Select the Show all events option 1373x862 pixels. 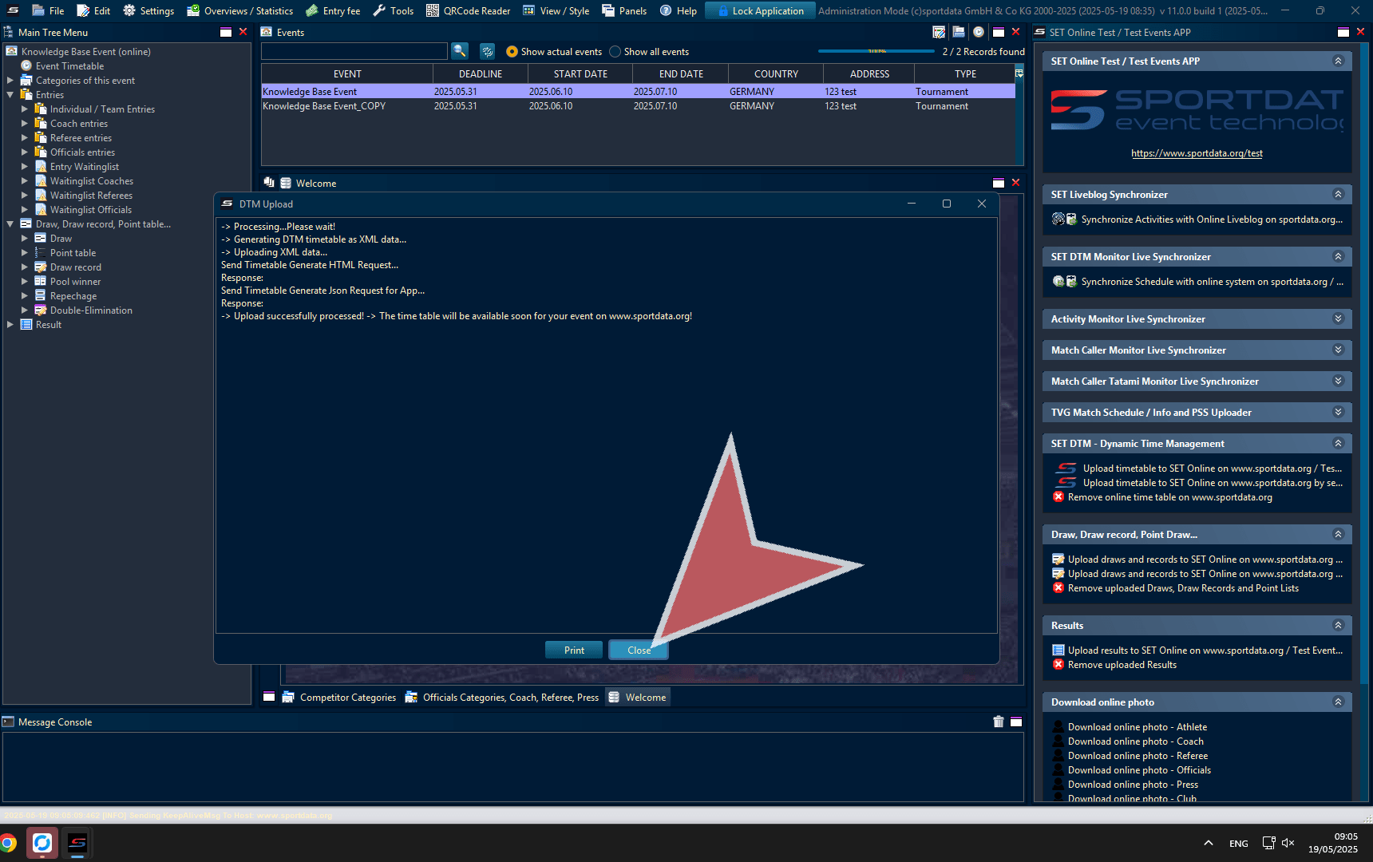pyautogui.click(x=615, y=52)
